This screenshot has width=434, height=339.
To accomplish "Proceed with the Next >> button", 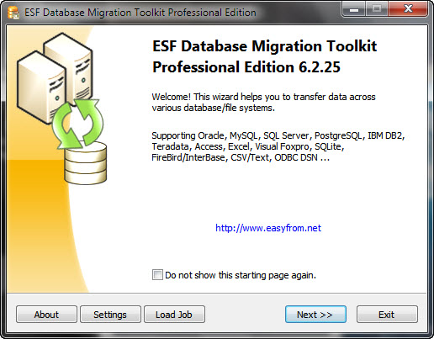I will click(x=315, y=315).
